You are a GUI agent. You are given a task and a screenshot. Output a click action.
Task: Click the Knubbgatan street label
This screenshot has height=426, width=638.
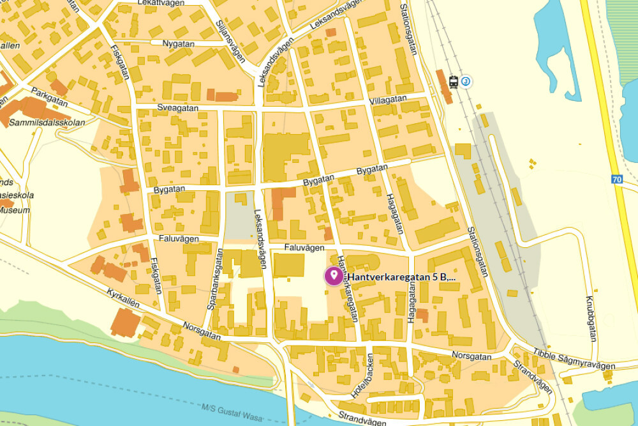(591, 319)
